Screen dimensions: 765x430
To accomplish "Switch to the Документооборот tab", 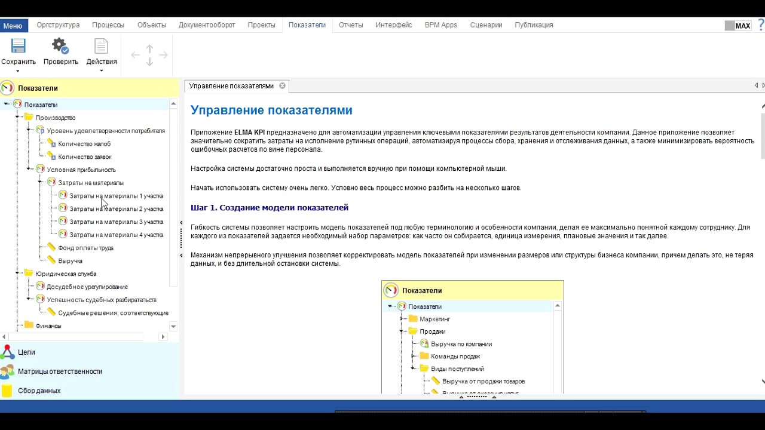I will click(207, 25).
